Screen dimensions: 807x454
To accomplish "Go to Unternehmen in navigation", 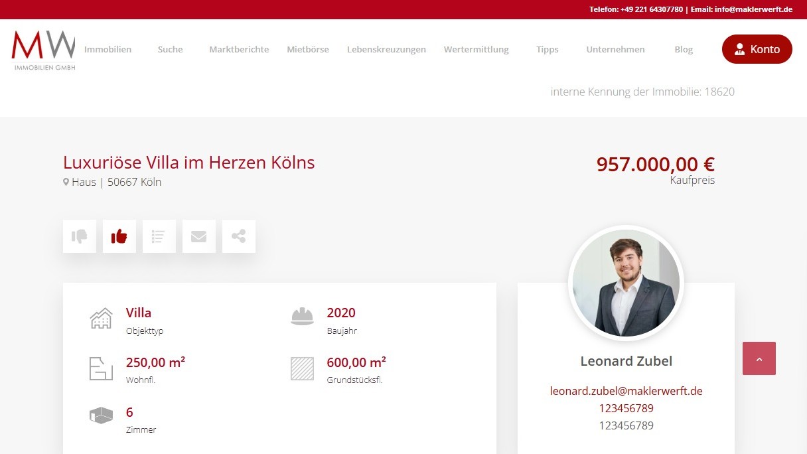I will pos(615,49).
